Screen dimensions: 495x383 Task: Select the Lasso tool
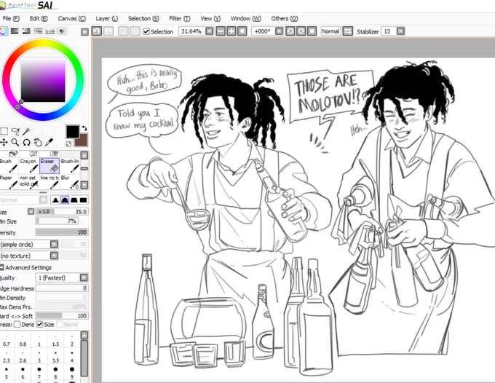(15, 131)
